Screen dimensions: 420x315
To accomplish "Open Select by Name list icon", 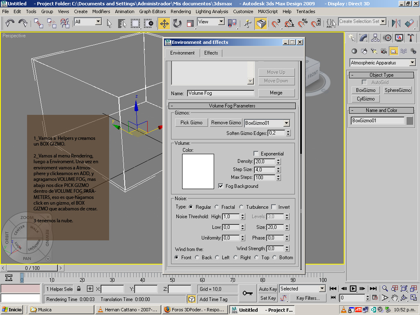I will (122, 23).
